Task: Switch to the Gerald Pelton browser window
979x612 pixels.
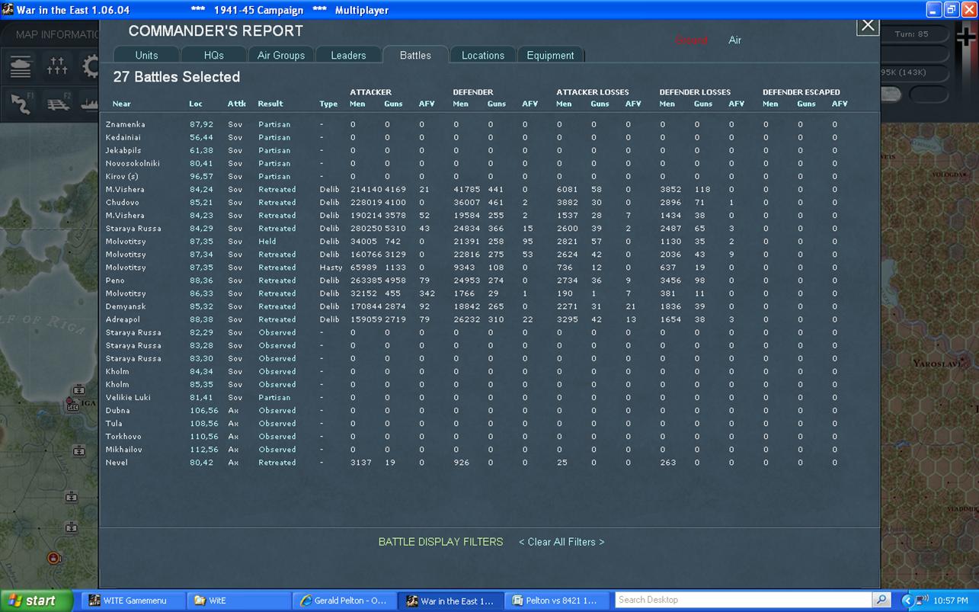Action: point(344,601)
